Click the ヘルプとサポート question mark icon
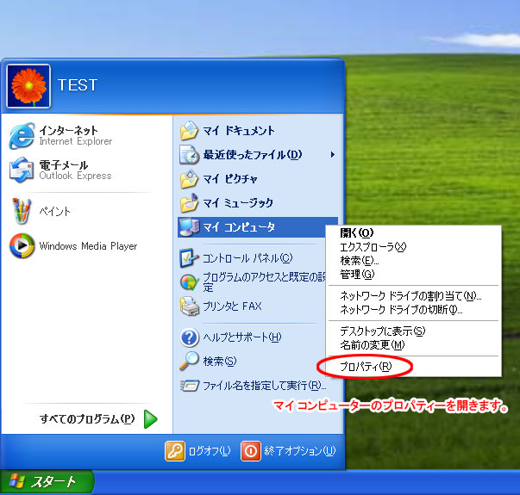This screenshot has width=520, height=495. (190, 337)
